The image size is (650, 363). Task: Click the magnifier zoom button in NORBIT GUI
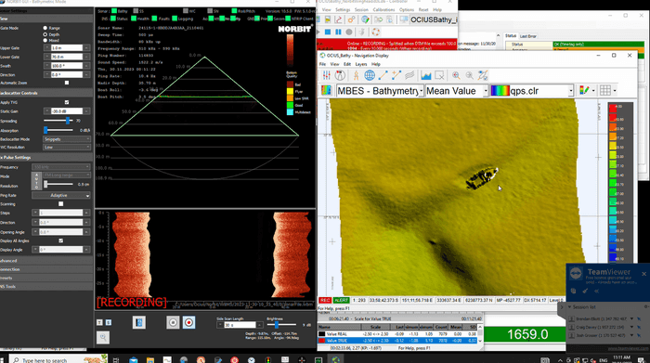point(103,337)
